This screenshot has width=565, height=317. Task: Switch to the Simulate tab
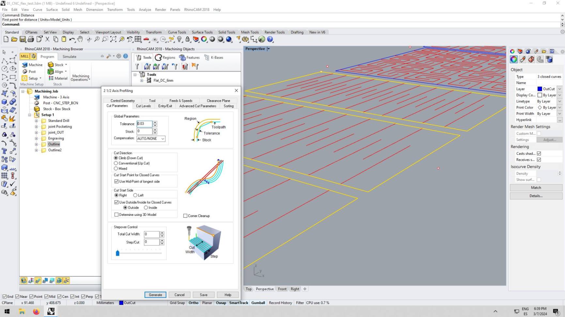(69, 57)
